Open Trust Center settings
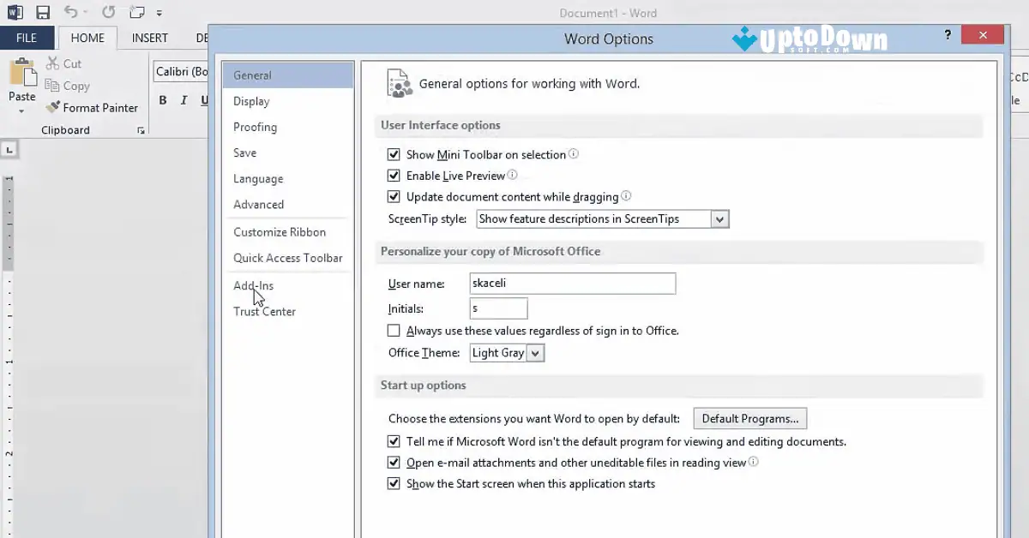The height and width of the screenshot is (538, 1029). tap(263, 311)
